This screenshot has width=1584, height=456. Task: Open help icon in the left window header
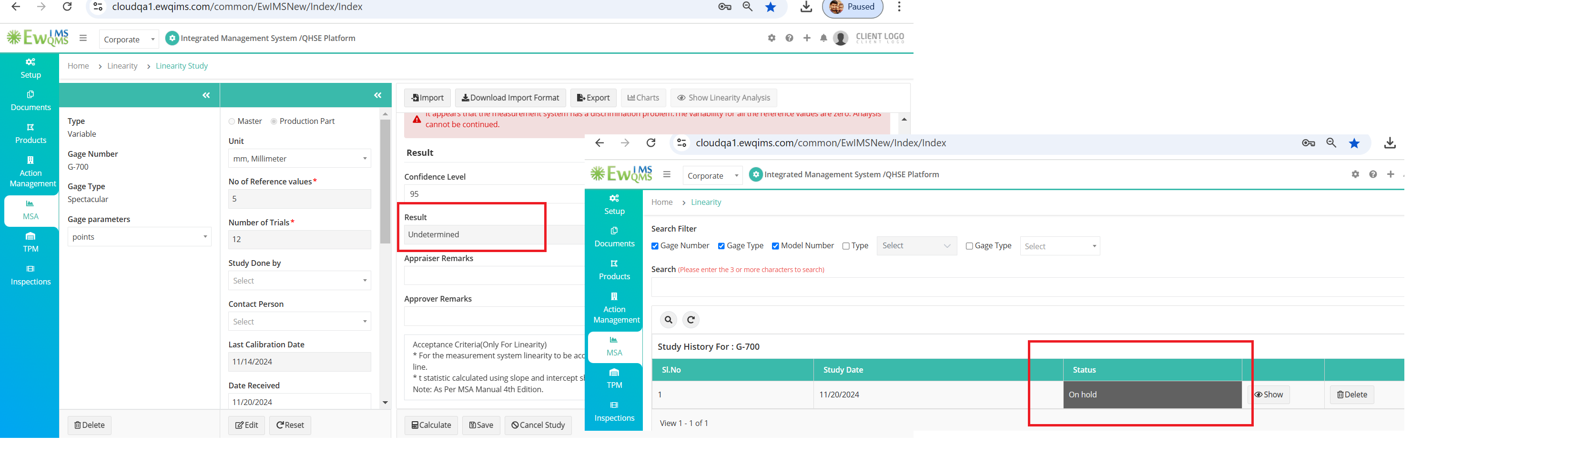[x=789, y=38]
